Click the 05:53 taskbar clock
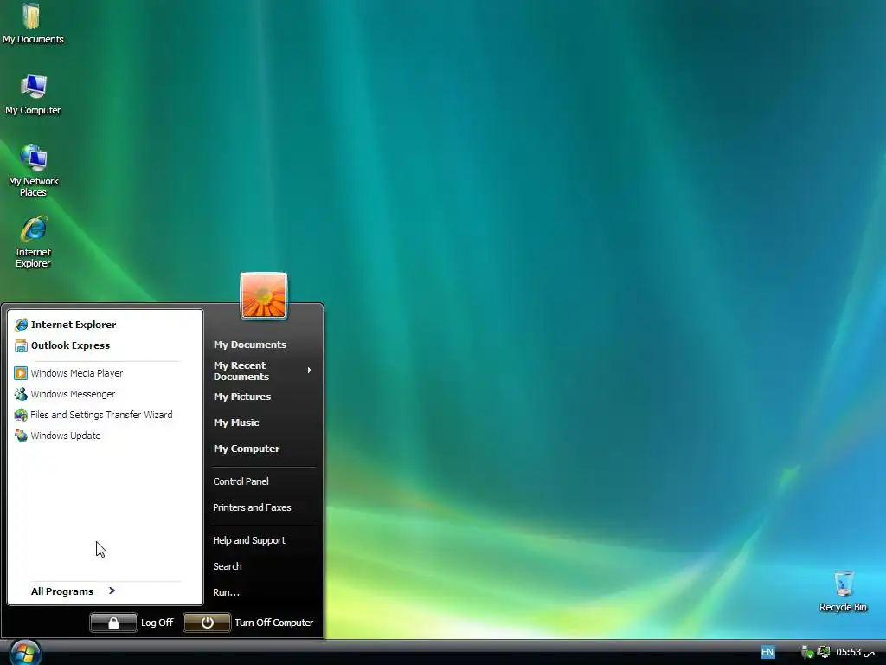 tap(855, 652)
